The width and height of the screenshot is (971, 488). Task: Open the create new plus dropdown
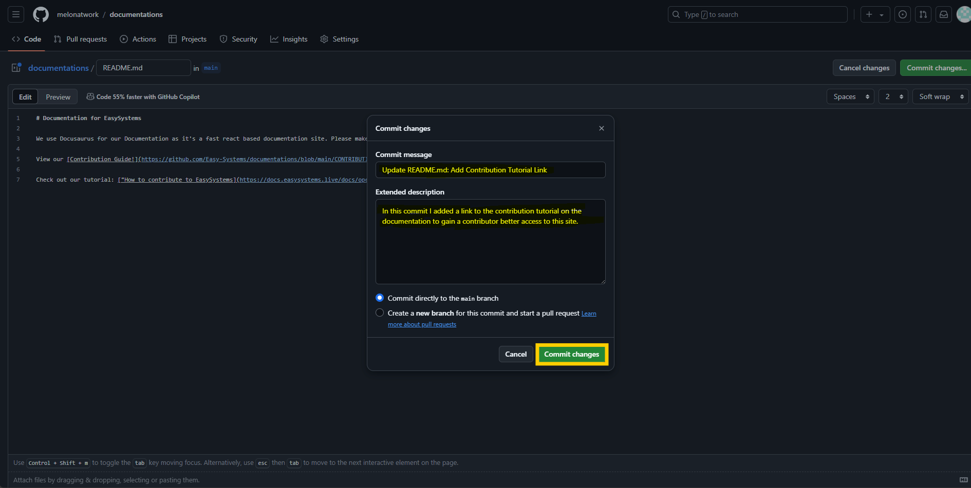click(x=874, y=14)
